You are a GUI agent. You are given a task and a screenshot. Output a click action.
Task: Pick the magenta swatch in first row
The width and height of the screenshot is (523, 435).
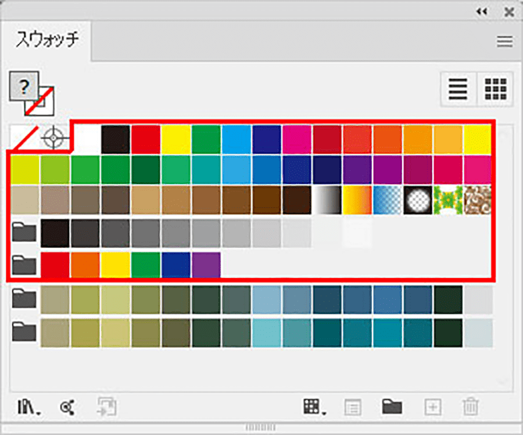pos(297,139)
